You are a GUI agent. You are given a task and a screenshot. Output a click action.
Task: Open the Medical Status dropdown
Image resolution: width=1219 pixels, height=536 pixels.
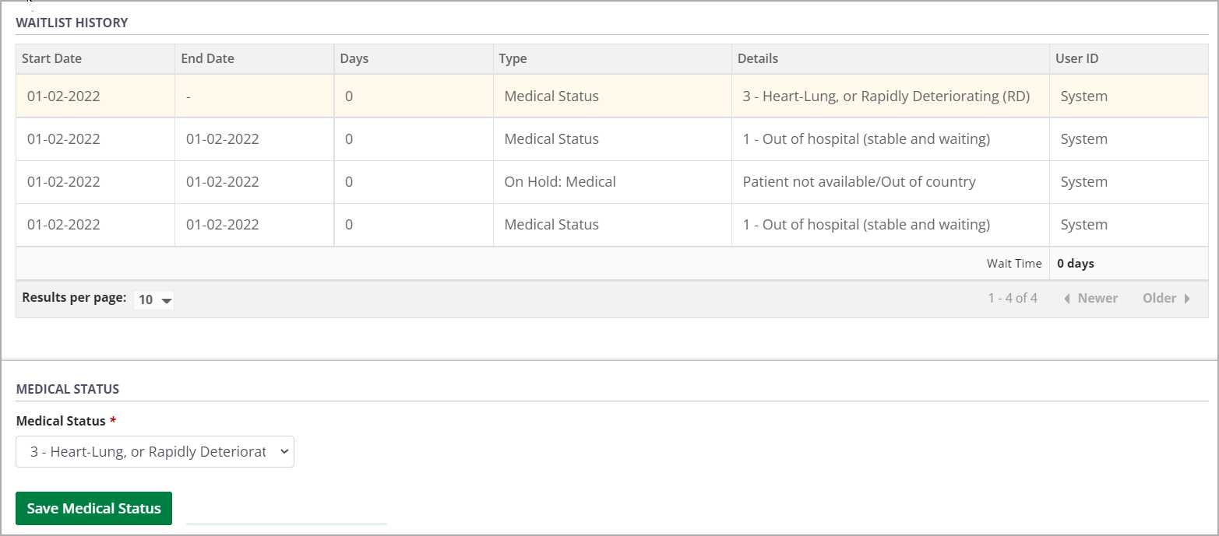coord(154,451)
